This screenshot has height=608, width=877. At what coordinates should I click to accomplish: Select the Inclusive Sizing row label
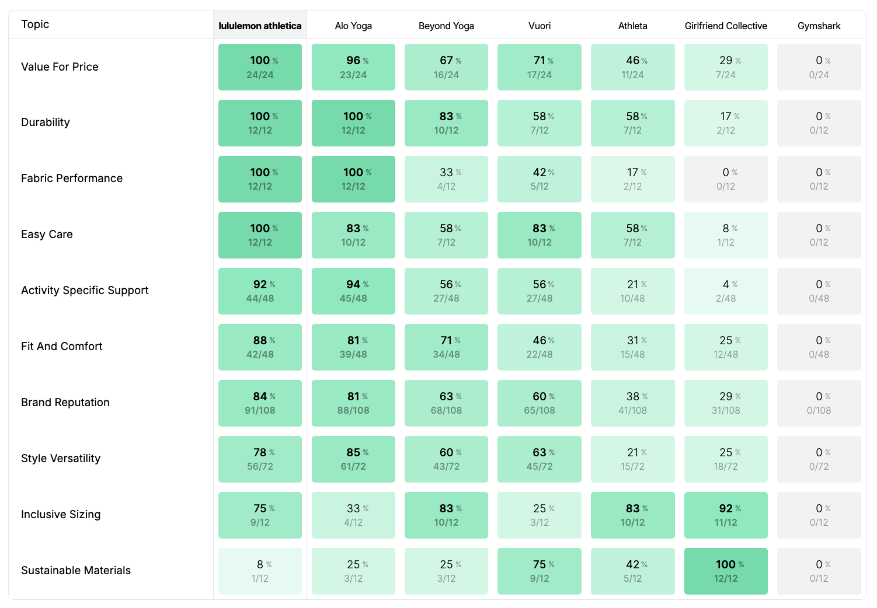tap(61, 514)
